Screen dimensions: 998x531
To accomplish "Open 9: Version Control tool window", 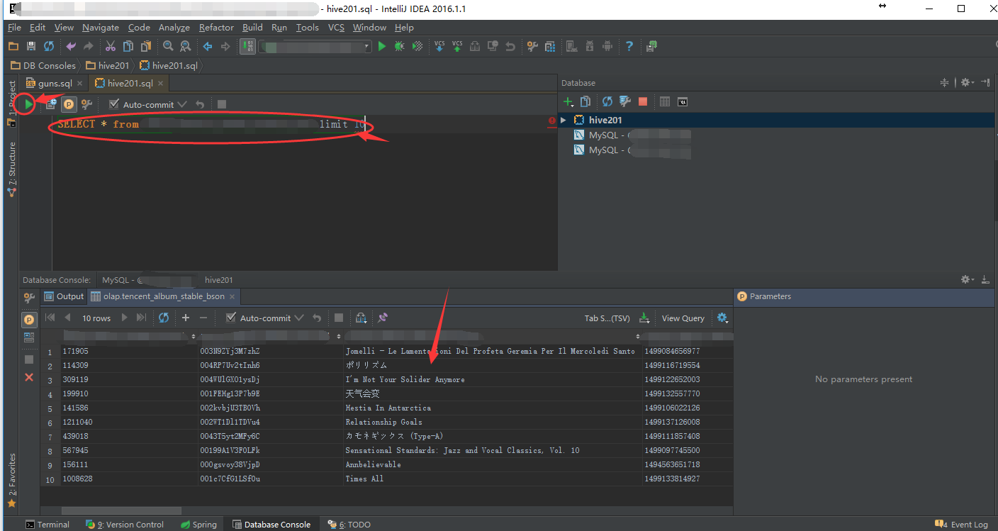I will coord(125,525).
